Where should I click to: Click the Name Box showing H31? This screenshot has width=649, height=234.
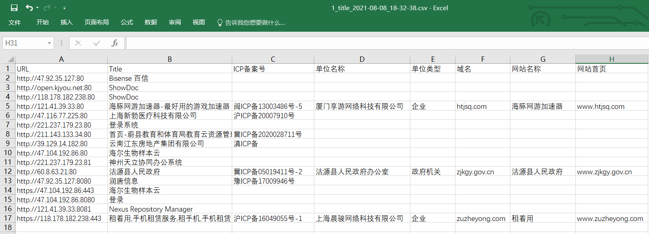click(24, 43)
